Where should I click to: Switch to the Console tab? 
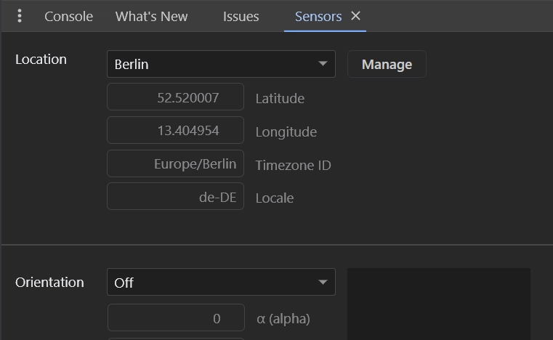[68, 16]
